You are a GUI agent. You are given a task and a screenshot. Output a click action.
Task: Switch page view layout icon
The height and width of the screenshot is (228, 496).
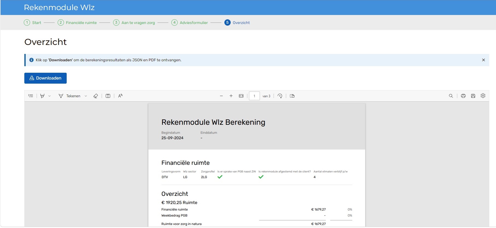292,96
